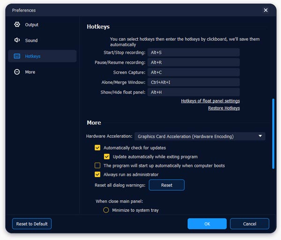
Task: Click the Restore Hotkeys link
Action: coord(224,108)
